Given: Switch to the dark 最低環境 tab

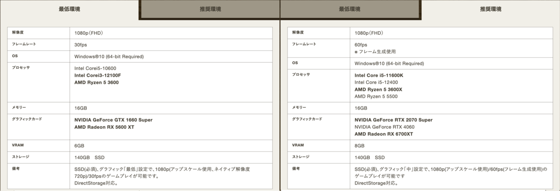Looking at the screenshot, I should [x=350, y=9].
